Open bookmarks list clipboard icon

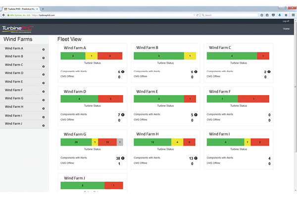267,15
